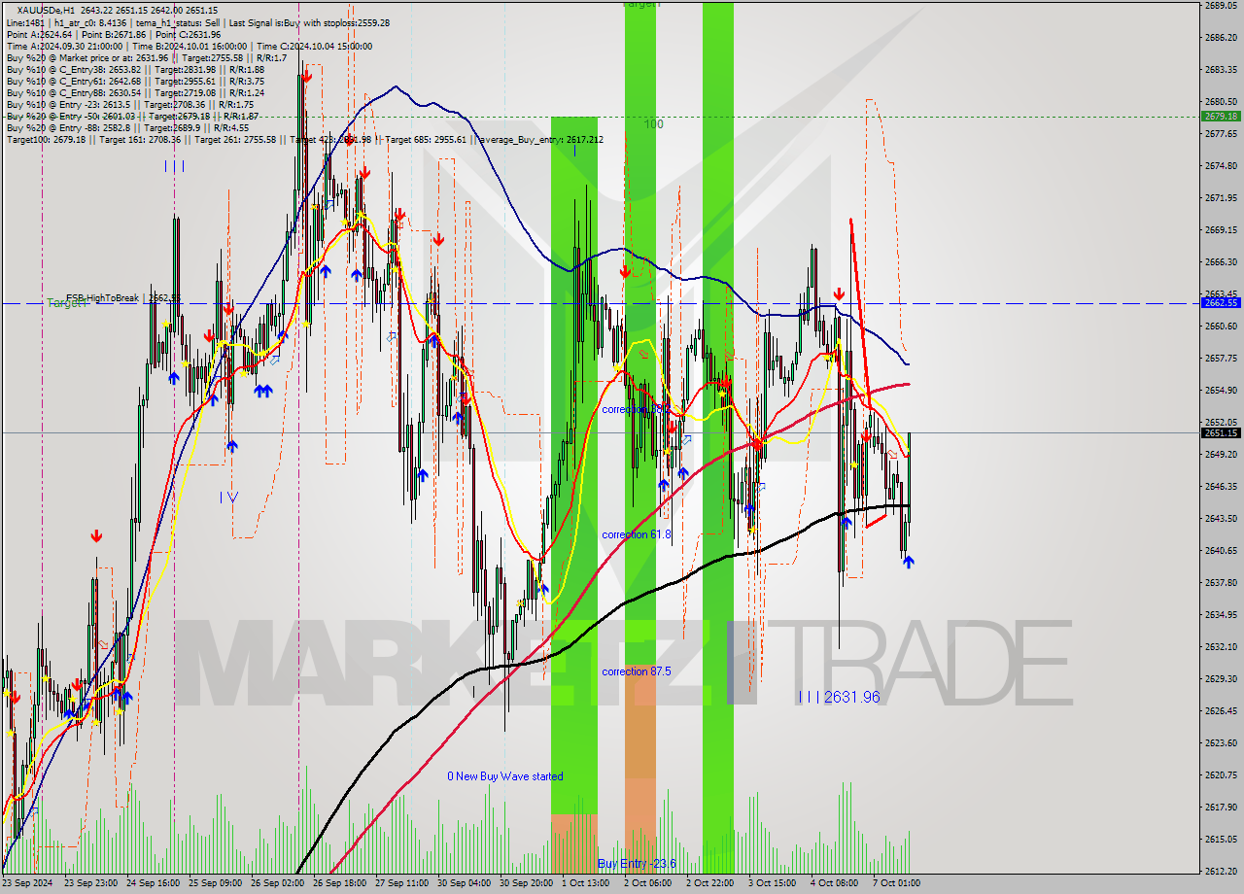Click the 'Buy %20 @ Entry -88: 2582.8' line

pos(126,128)
